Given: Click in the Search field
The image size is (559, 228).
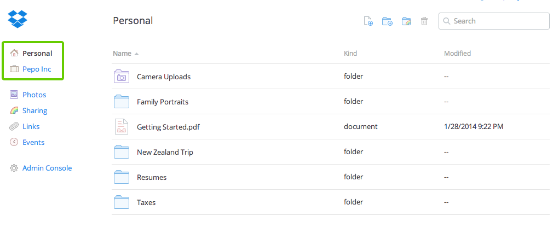Looking at the screenshot, I should pyautogui.click(x=499, y=21).
